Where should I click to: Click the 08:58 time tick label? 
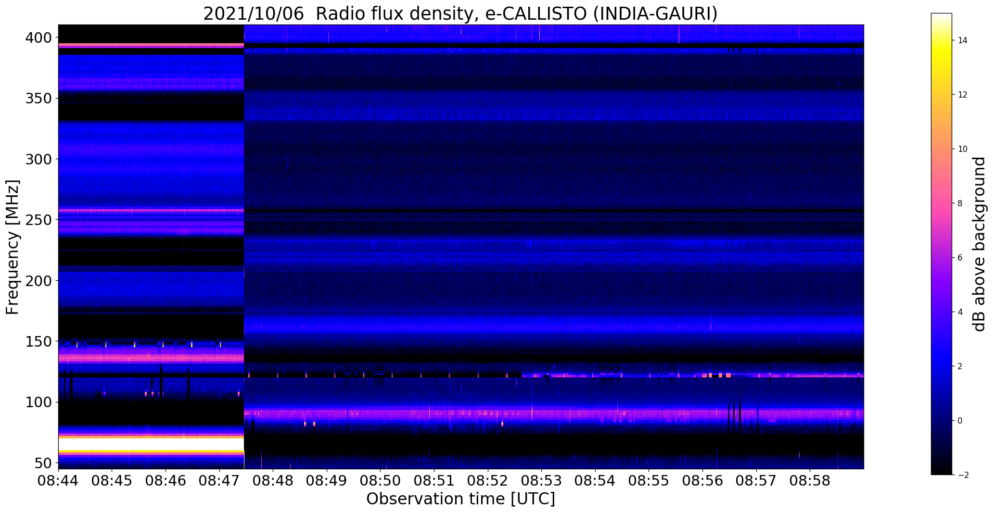coord(810,481)
